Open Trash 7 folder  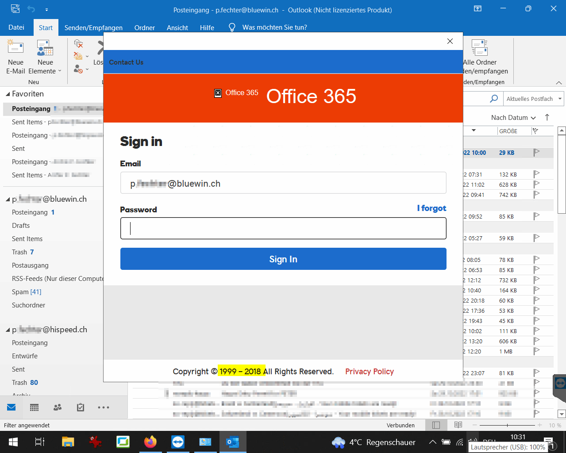pos(23,252)
